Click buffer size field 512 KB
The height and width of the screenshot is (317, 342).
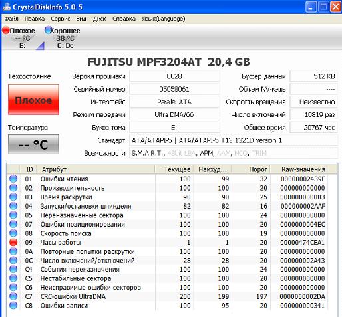(x=313, y=76)
